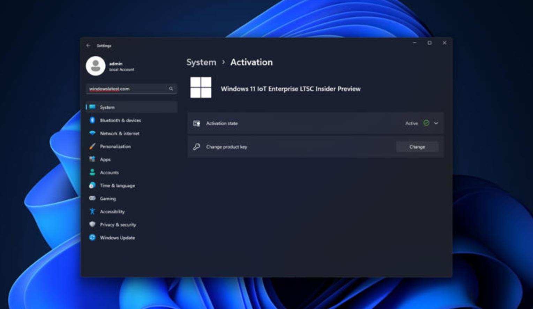Open Accounts via its person icon

(x=92, y=172)
